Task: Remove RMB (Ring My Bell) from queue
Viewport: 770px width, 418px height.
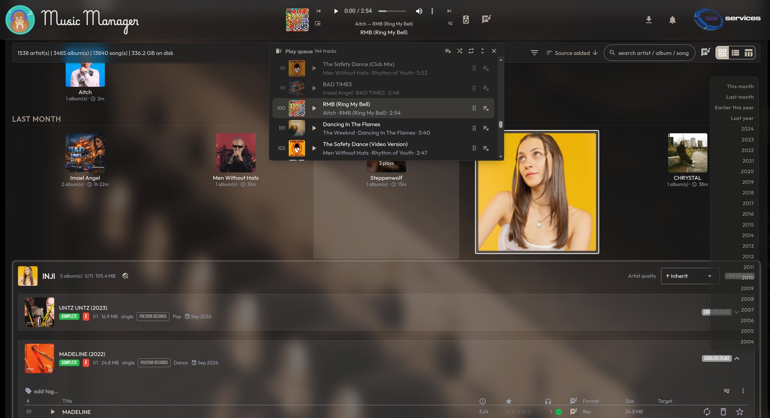Action: [x=486, y=109]
